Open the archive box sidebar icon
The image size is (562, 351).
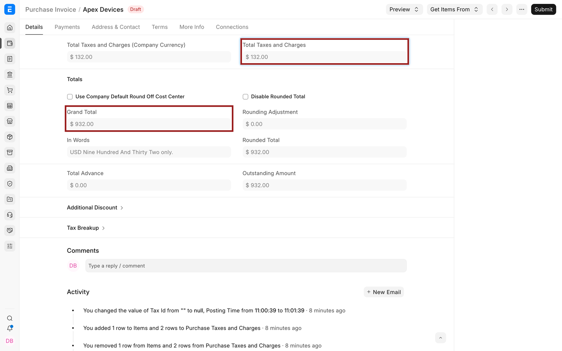[x=10, y=152]
